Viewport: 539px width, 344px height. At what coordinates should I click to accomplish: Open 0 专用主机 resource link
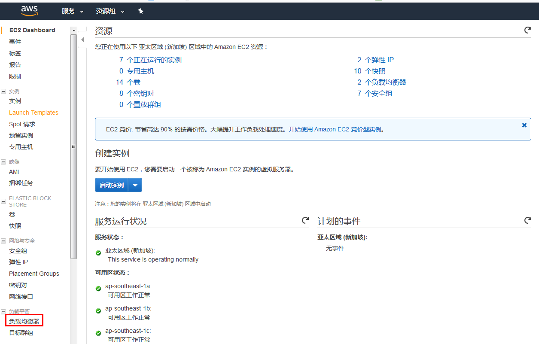click(137, 71)
